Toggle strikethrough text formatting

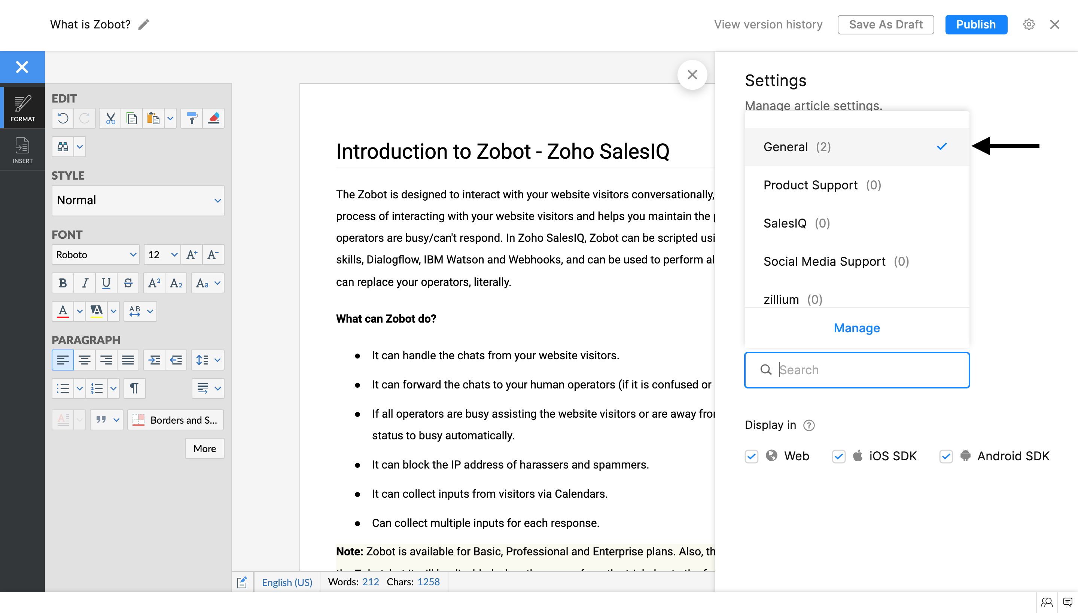[128, 283]
